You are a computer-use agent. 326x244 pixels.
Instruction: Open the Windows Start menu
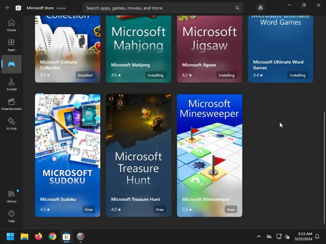click(10, 236)
